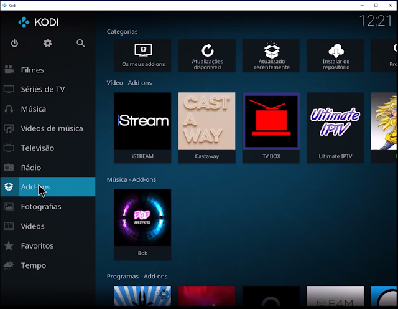This screenshot has height=309, width=398.
Task: Click the Vídeos de música icon
Action: [9, 128]
